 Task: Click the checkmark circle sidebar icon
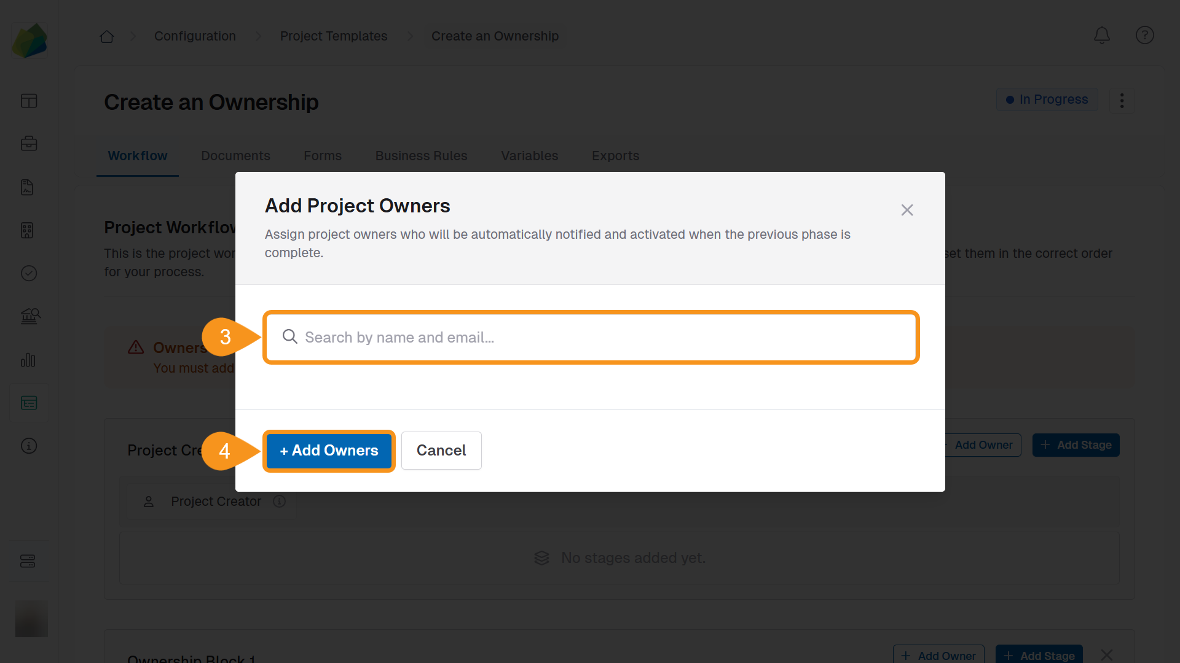[x=29, y=273]
